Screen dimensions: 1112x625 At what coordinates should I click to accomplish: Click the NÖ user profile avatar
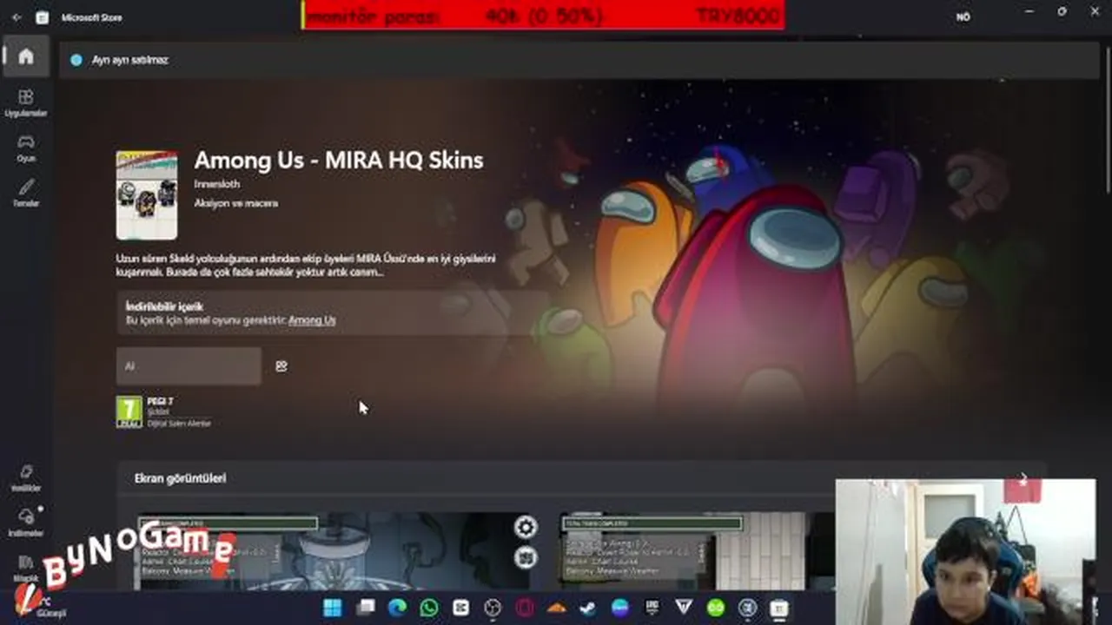pos(963,16)
